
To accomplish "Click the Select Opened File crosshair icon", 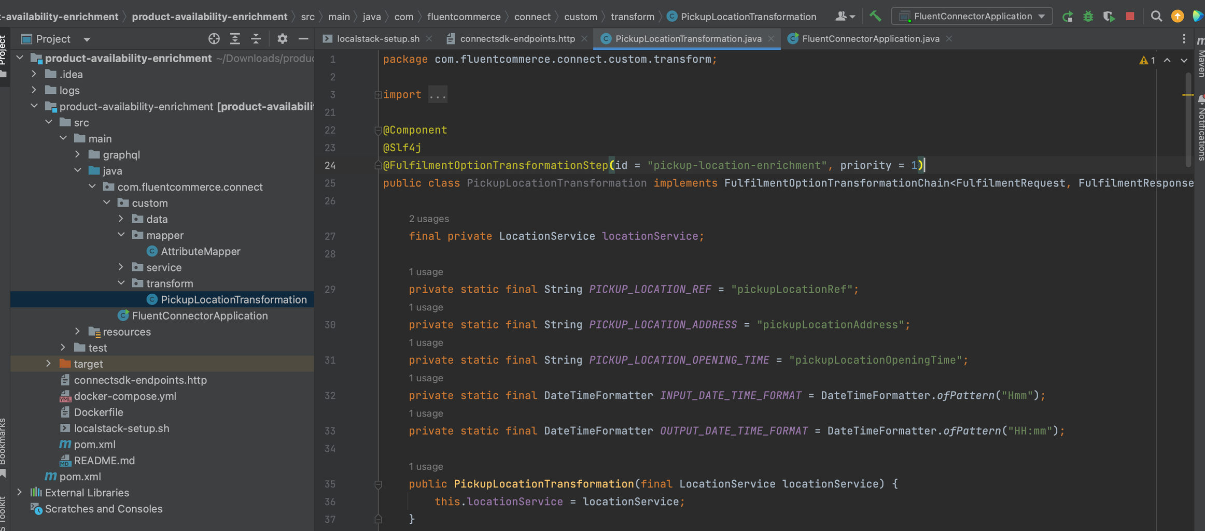I will 214,39.
